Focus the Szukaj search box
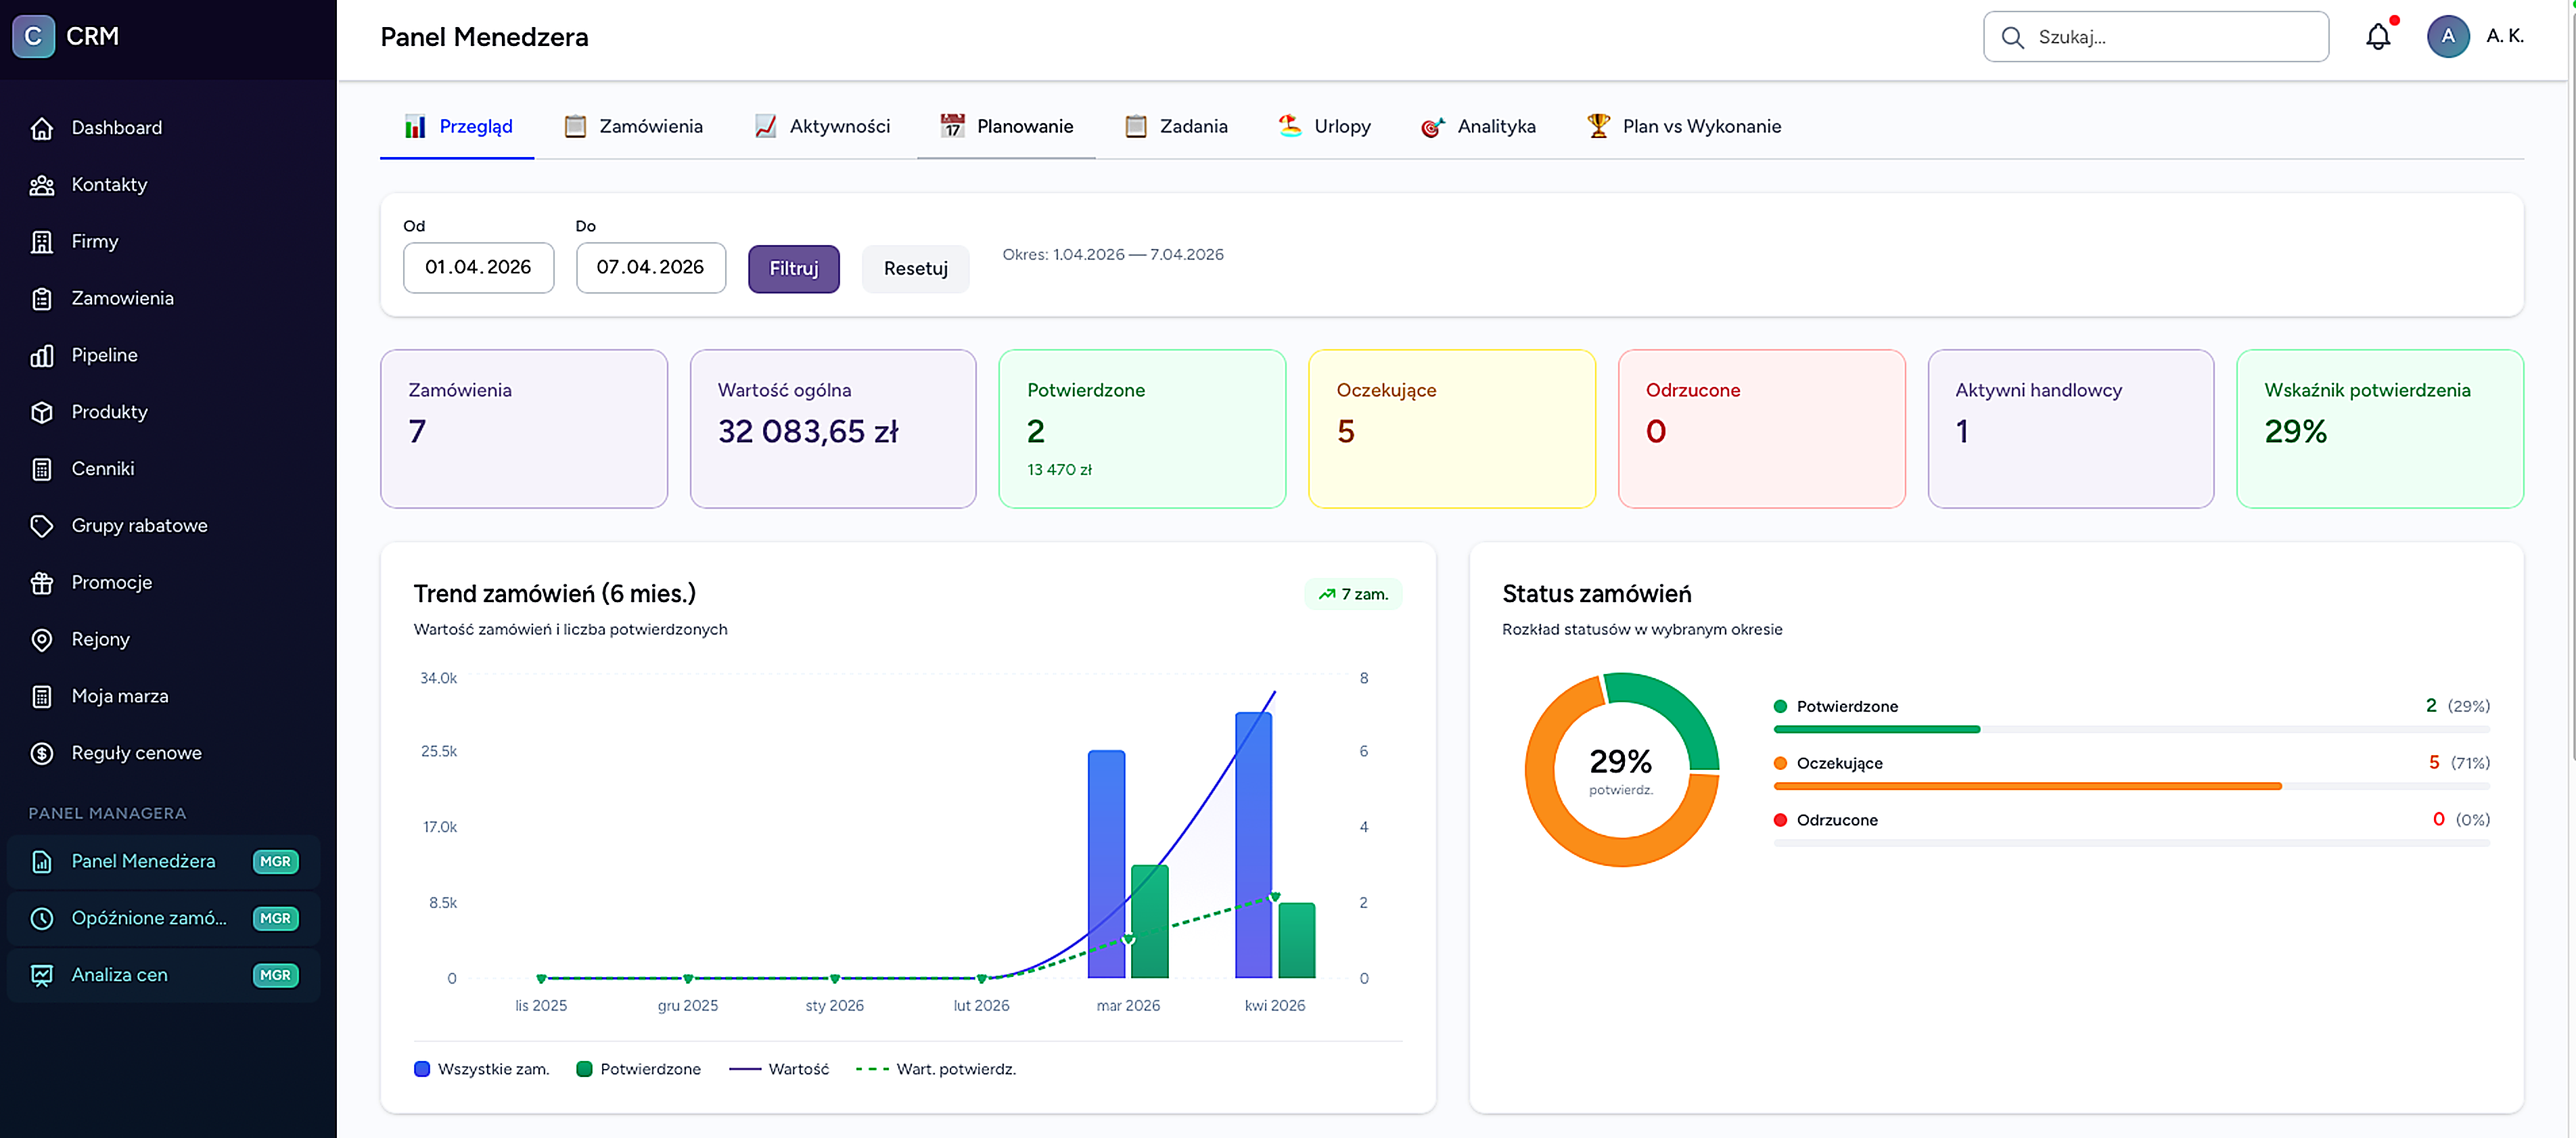The image size is (2576, 1138). point(2156,37)
